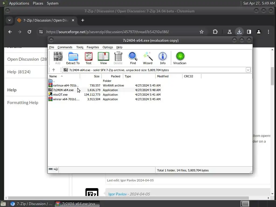Switch to 7z2404-x64.exe taskbar button

[77, 204]
